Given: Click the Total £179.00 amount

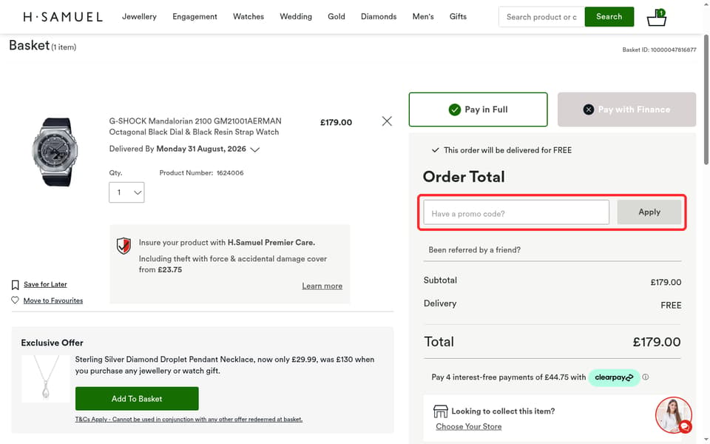Looking at the screenshot, I should [x=657, y=342].
